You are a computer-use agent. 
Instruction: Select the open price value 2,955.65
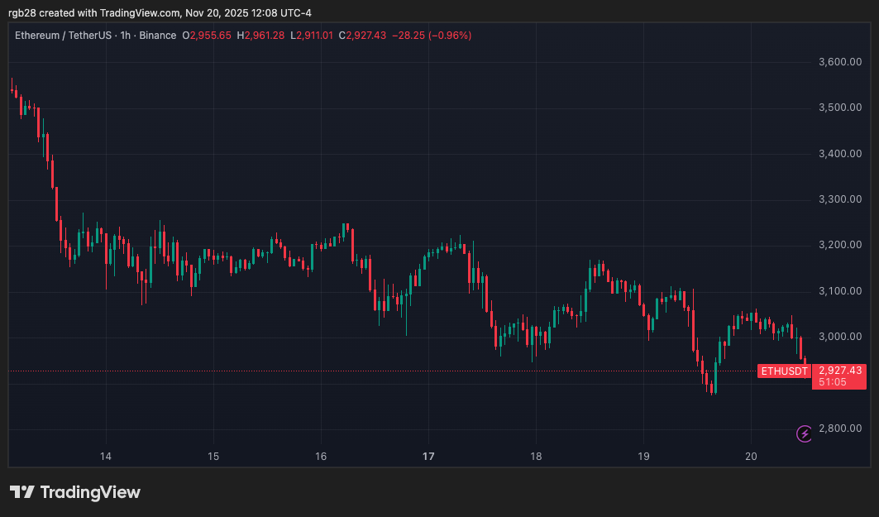[x=210, y=36]
